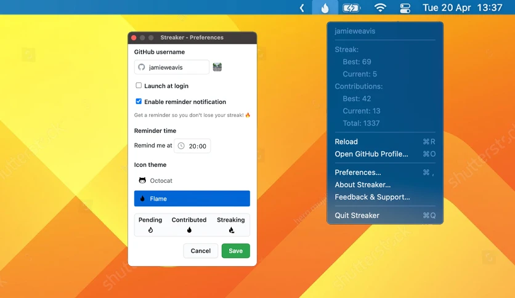The height and width of the screenshot is (298, 515).
Task: Open the Wi-Fi menu bar icon
Action: point(380,7)
